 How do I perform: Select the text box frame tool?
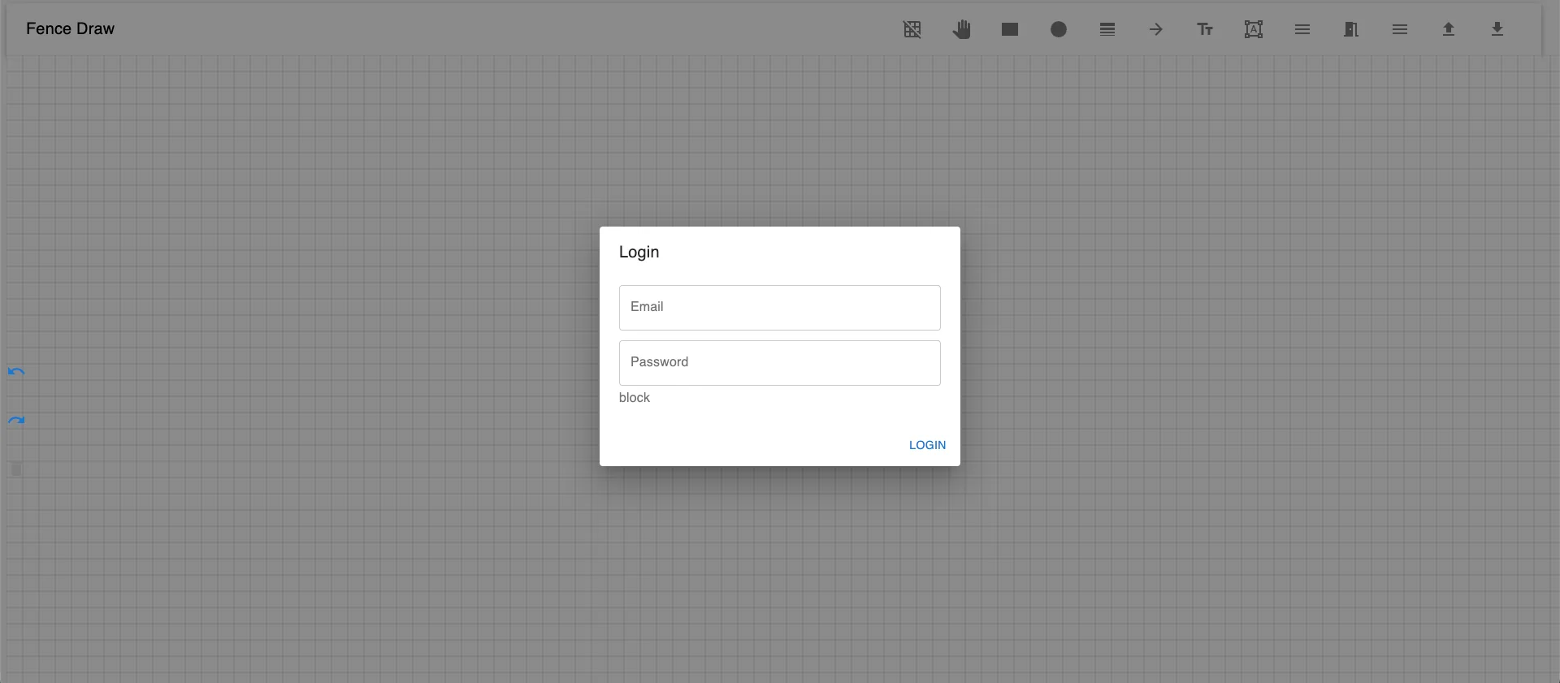point(1254,29)
